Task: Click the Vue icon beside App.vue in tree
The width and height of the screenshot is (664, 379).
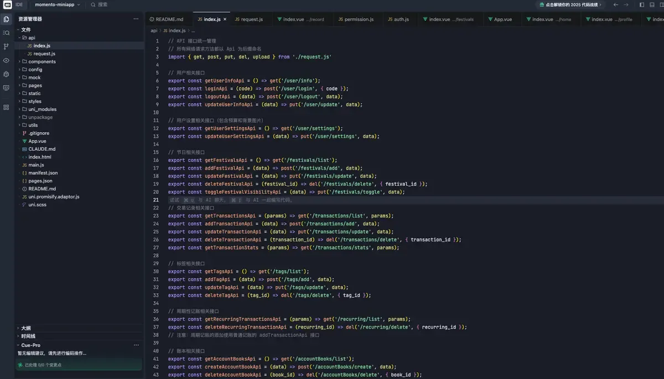Action: [x=24, y=141]
